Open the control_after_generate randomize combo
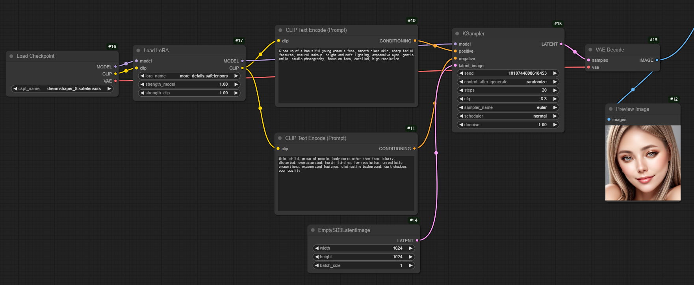694x285 pixels. 508,82
